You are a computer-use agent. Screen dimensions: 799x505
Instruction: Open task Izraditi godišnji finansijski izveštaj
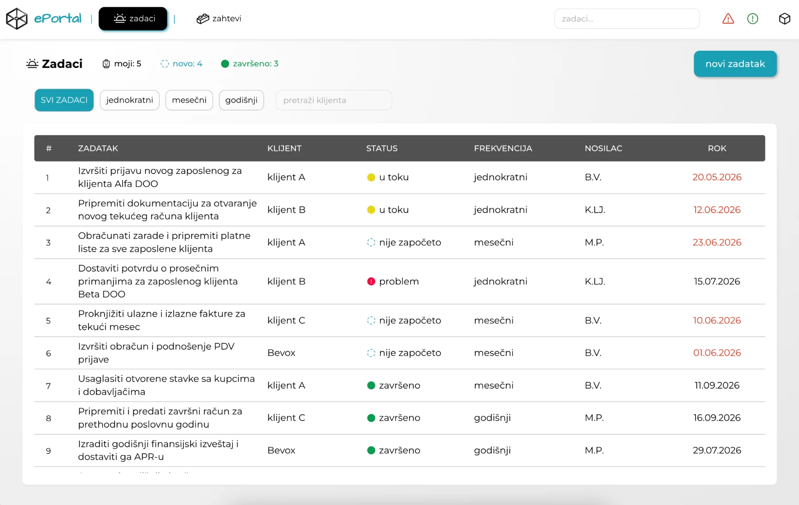[x=158, y=450]
